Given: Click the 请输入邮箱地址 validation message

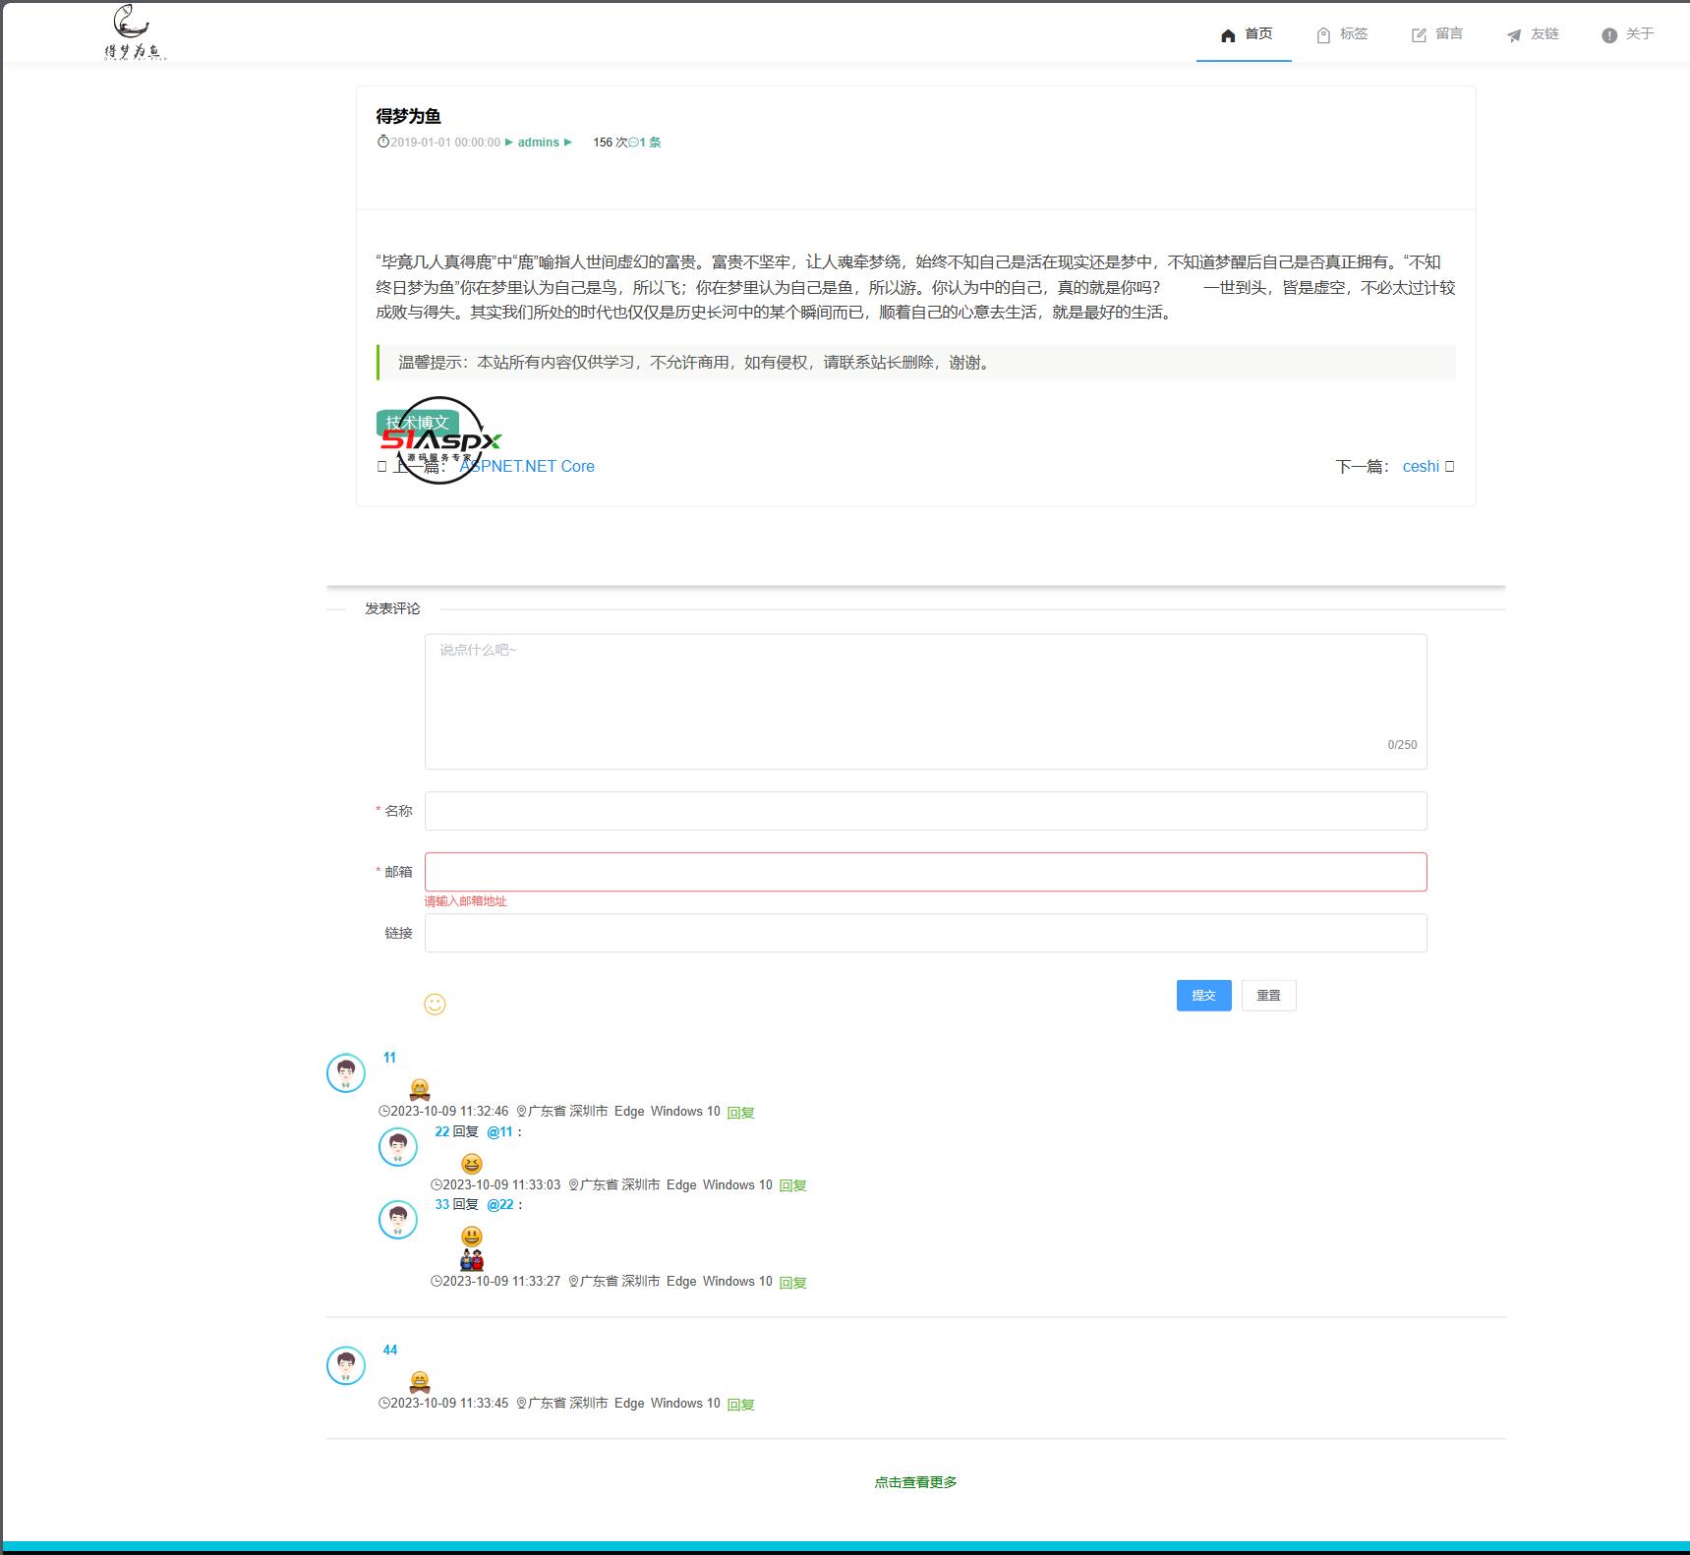Looking at the screenshot, I should (466, 901).
